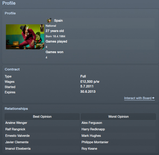This screenshot has width=159, height=155.
Task: Open Philippe Montanier's entry
Action: pos(95,142)
